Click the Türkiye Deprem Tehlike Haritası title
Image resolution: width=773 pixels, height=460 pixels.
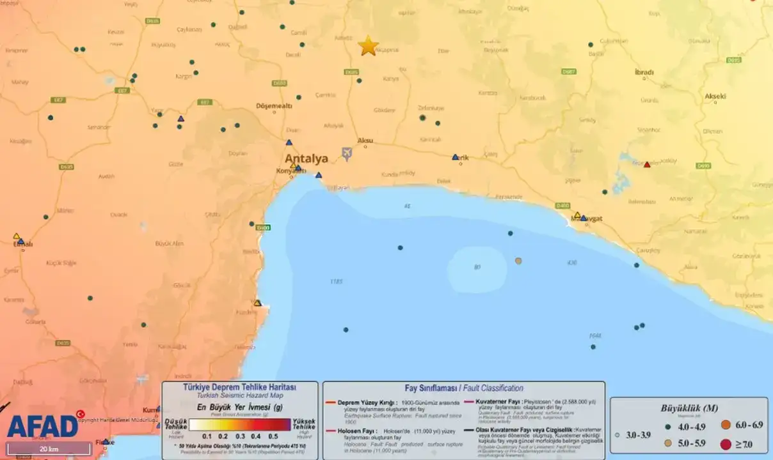tap(240, 387)
